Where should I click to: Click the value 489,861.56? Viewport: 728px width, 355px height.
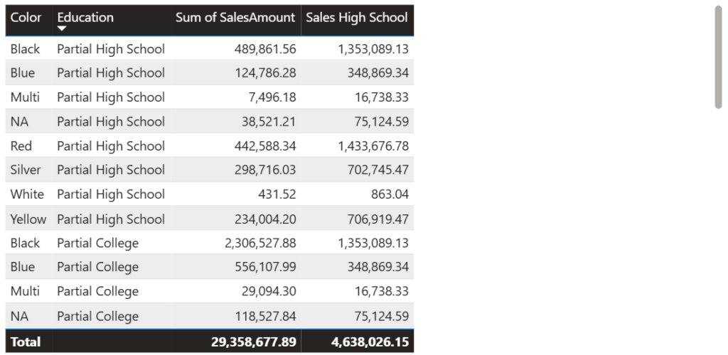pyautogui.click(x=265, y=49)
